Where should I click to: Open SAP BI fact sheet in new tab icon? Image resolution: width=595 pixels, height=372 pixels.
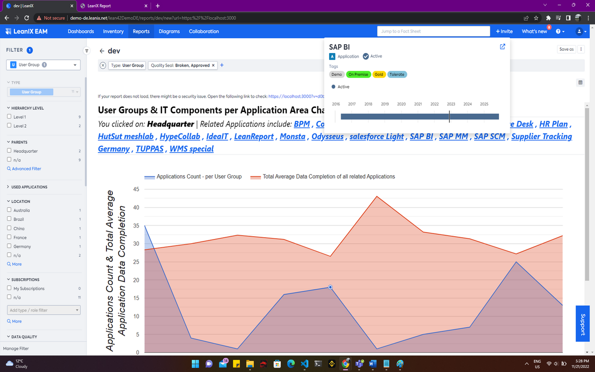click(x=502, y=46)
